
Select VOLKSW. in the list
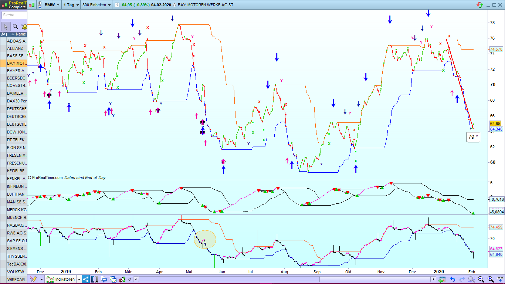(17, 272)
